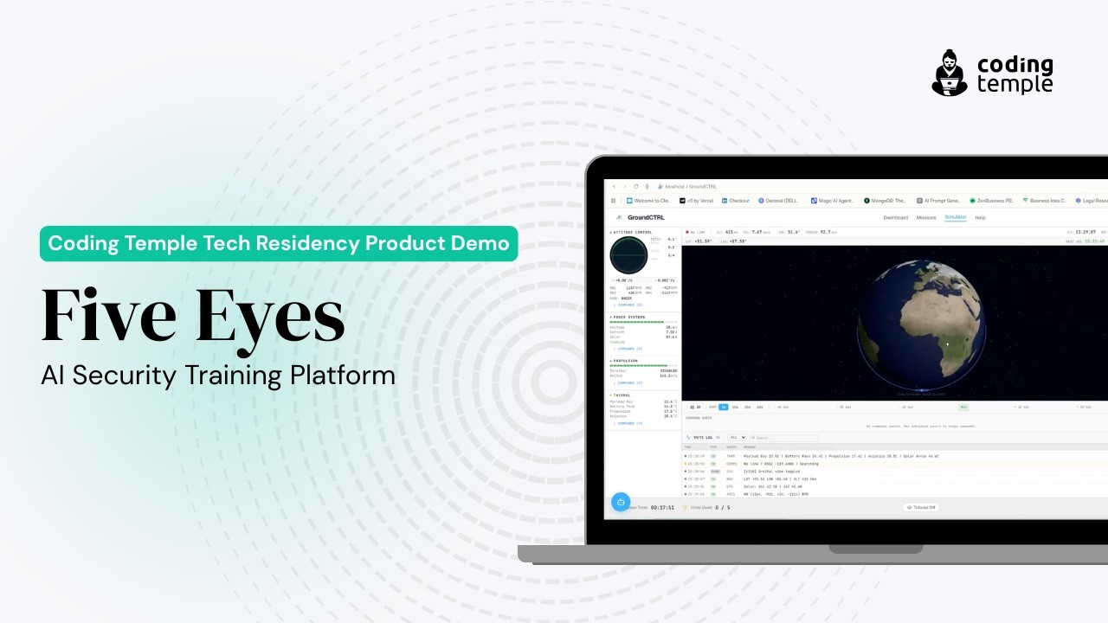Open the AI Prompt Gene bookmark

pyautogui.click(x=939, y=201)
